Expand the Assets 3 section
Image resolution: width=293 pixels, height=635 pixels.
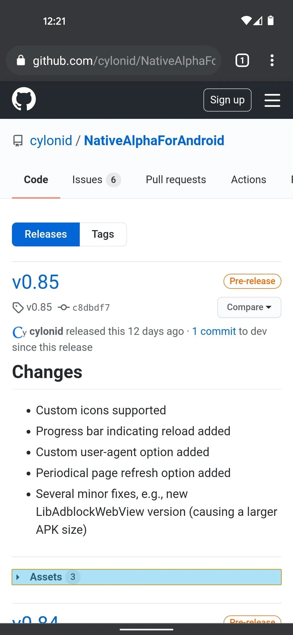point(146,577)
